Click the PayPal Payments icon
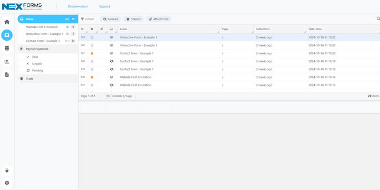Image resolution: width=380 pixels, height=190 pixels. tap(22, 49)
